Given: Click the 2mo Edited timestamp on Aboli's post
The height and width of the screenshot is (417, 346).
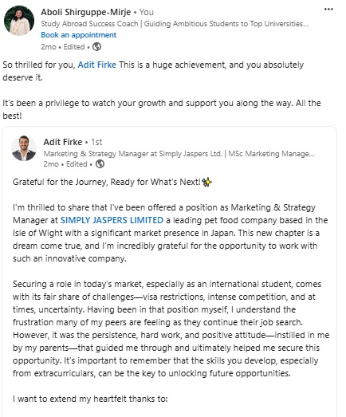Looking at the screenshot, I should coord(62,47).
